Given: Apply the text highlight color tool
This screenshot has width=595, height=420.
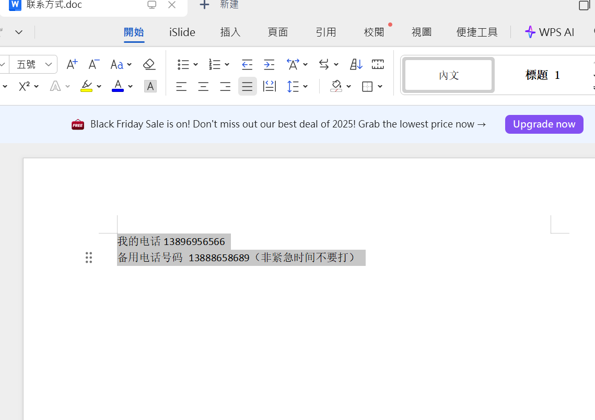Looking at the screenshot, I should point(87,86).
